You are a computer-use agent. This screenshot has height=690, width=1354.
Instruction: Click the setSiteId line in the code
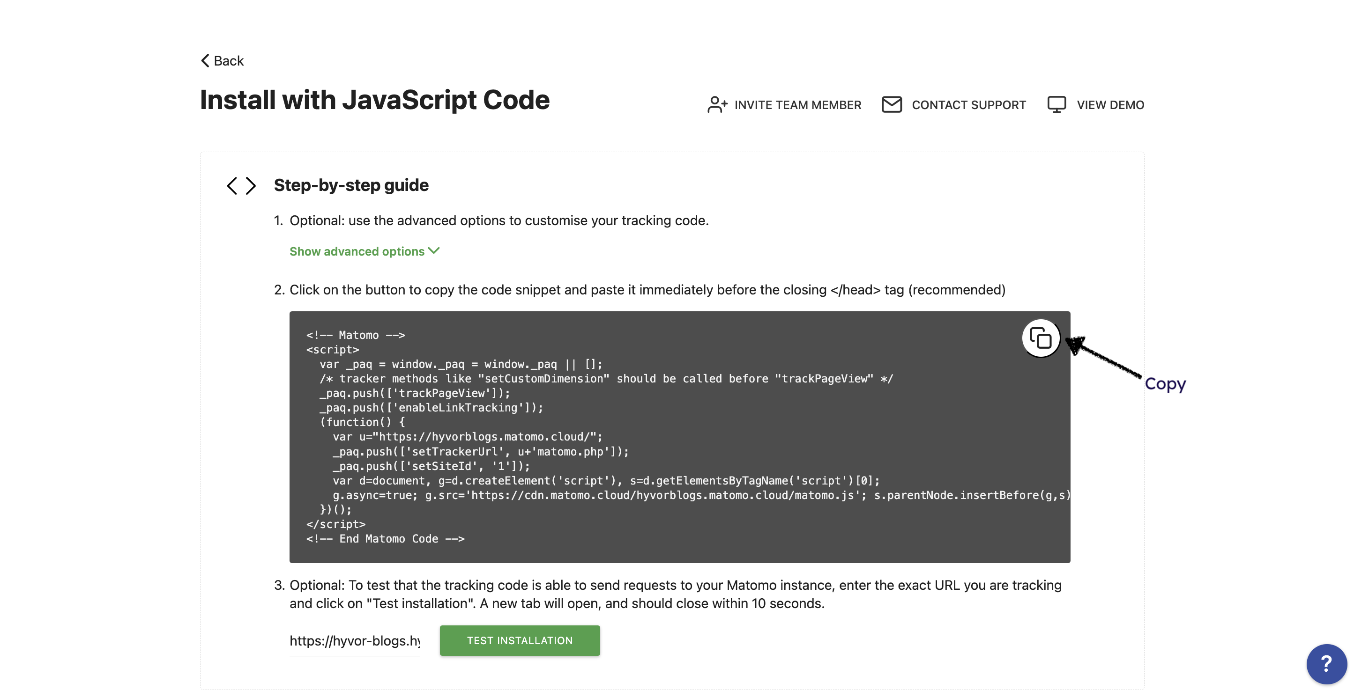tap(430, 465)
